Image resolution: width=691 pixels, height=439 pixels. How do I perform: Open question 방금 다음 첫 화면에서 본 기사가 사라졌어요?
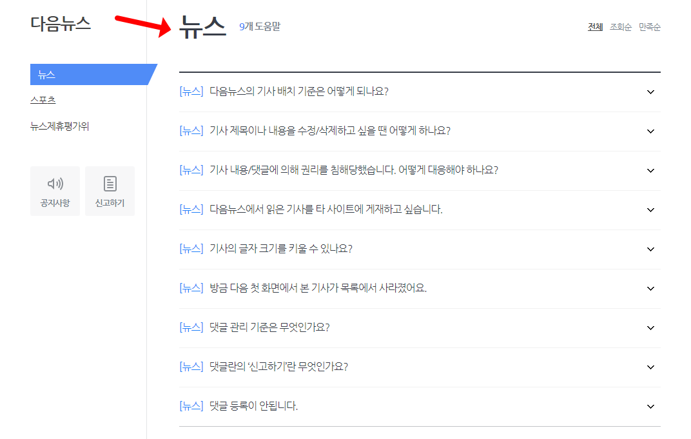[x=318, y=288]
